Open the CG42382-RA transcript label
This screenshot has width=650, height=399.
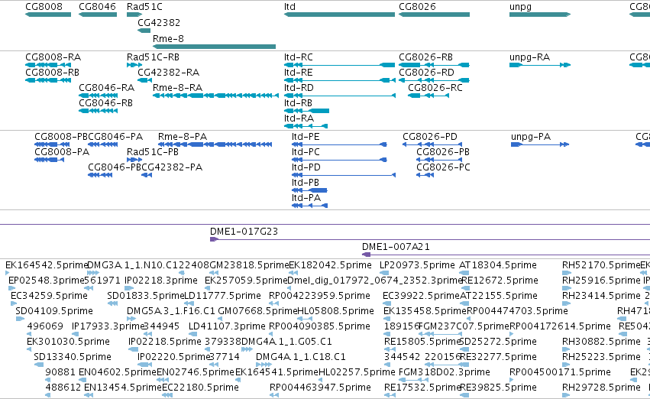coord(168,72)
